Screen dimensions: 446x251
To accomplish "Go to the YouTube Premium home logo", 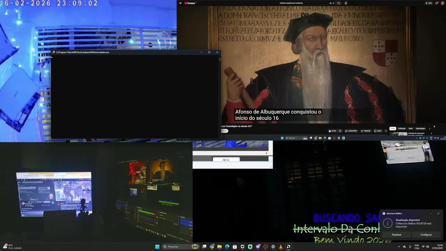I will click(190, 3).
